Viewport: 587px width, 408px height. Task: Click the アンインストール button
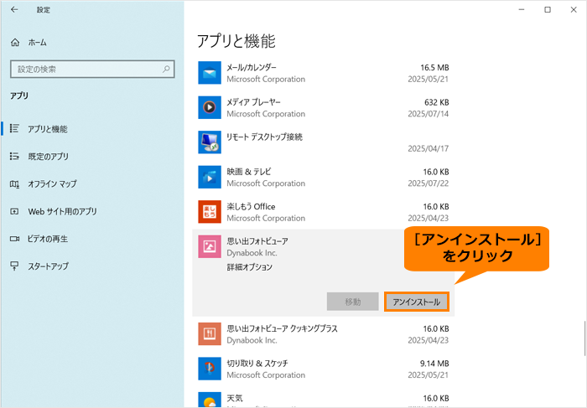coord(416,302)
